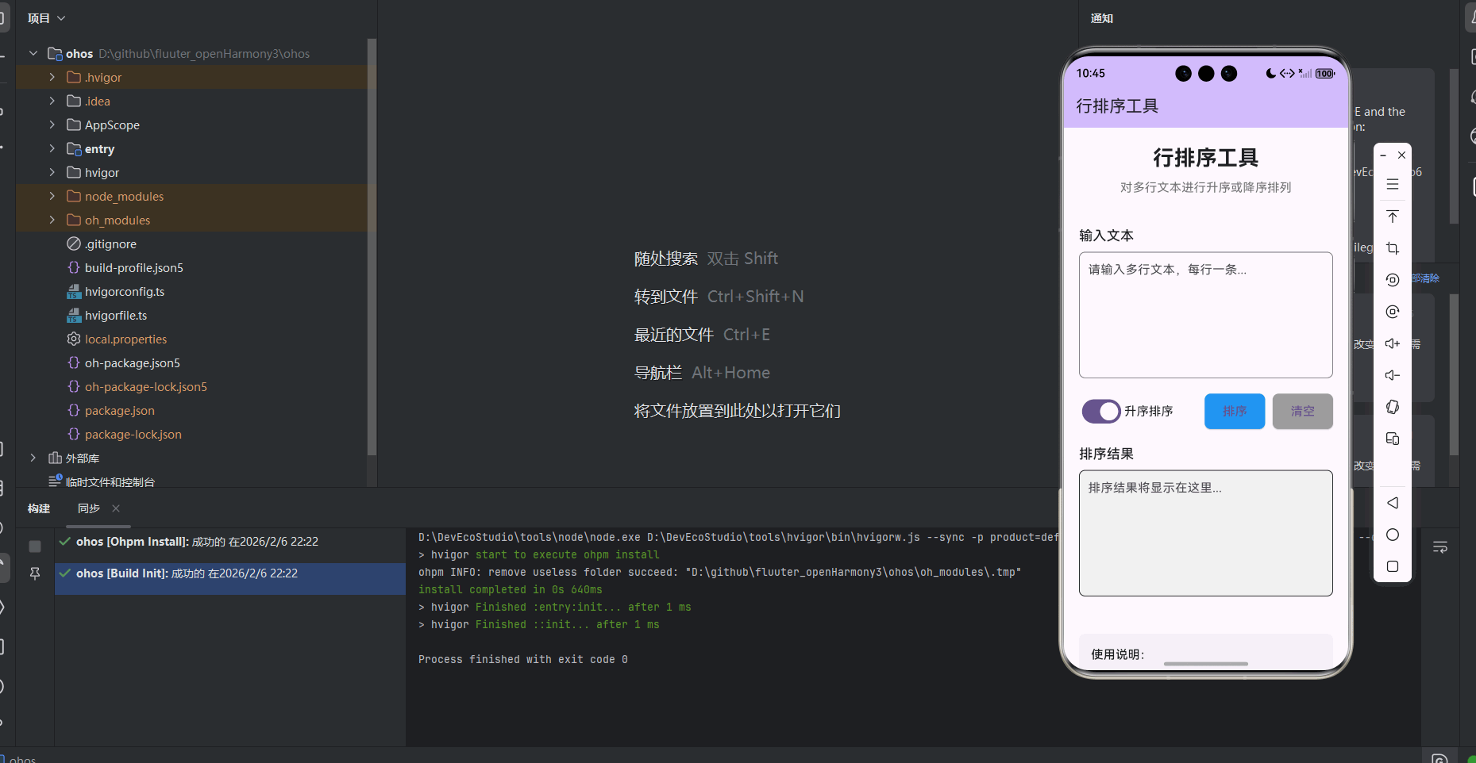Expand the oh_modules folder
This screenshot has height=763, width=1476.
click(x=52, y=220)
